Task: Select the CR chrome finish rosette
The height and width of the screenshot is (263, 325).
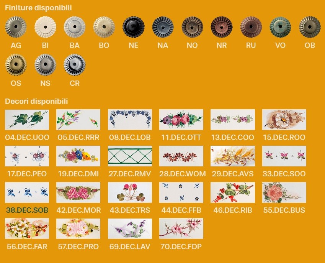Action: [x=75, y=65]
